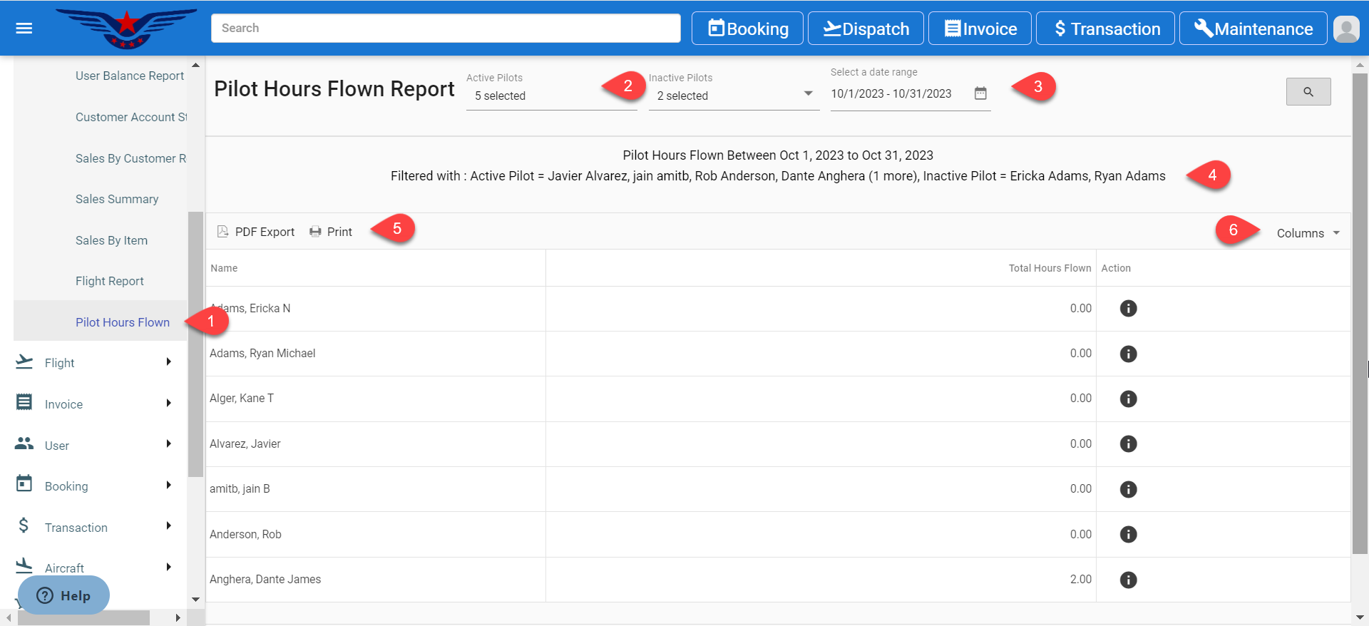
Task: Click info icon for Adams, Ryan Michael
Action: (1128, 354)
